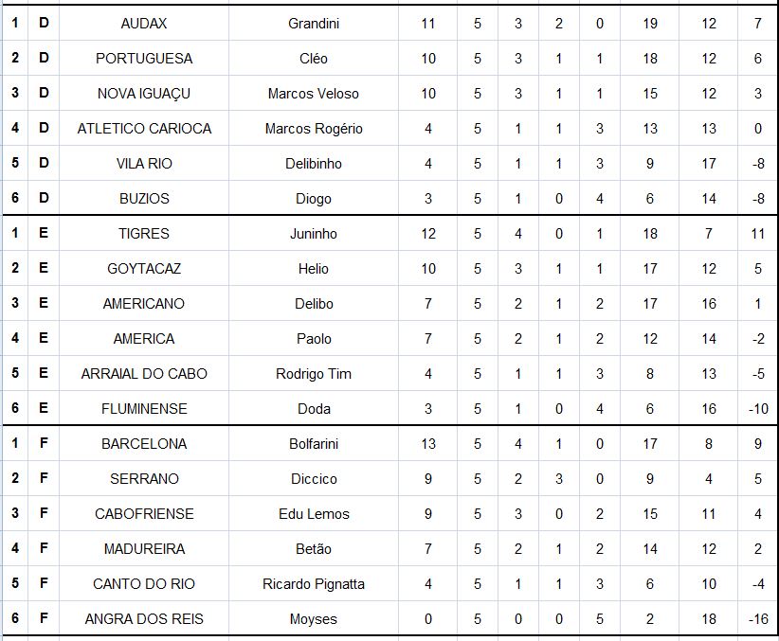The width and height of the screenshot is (779, 641).
Task: Click the Paolo name cell
Action: click(313, 339)
